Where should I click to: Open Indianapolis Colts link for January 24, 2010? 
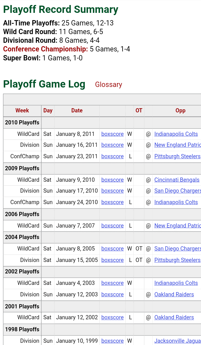coord(176,202)
